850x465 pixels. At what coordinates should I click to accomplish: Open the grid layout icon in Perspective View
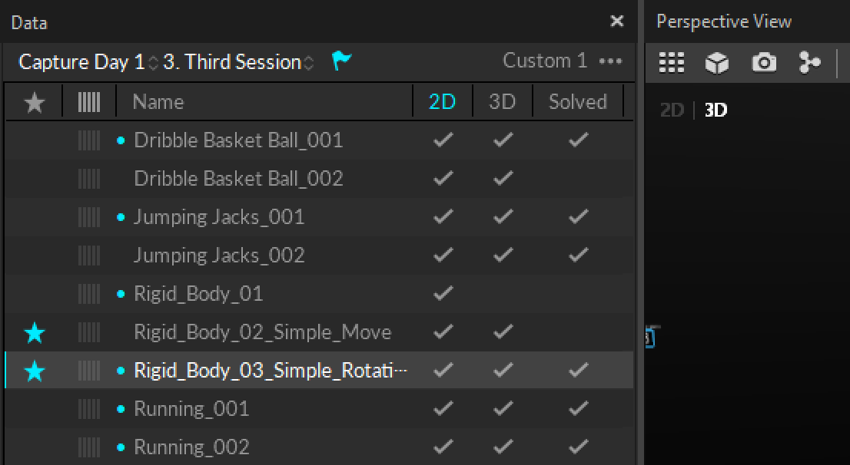pyautogui.click(x=671, y=63)
